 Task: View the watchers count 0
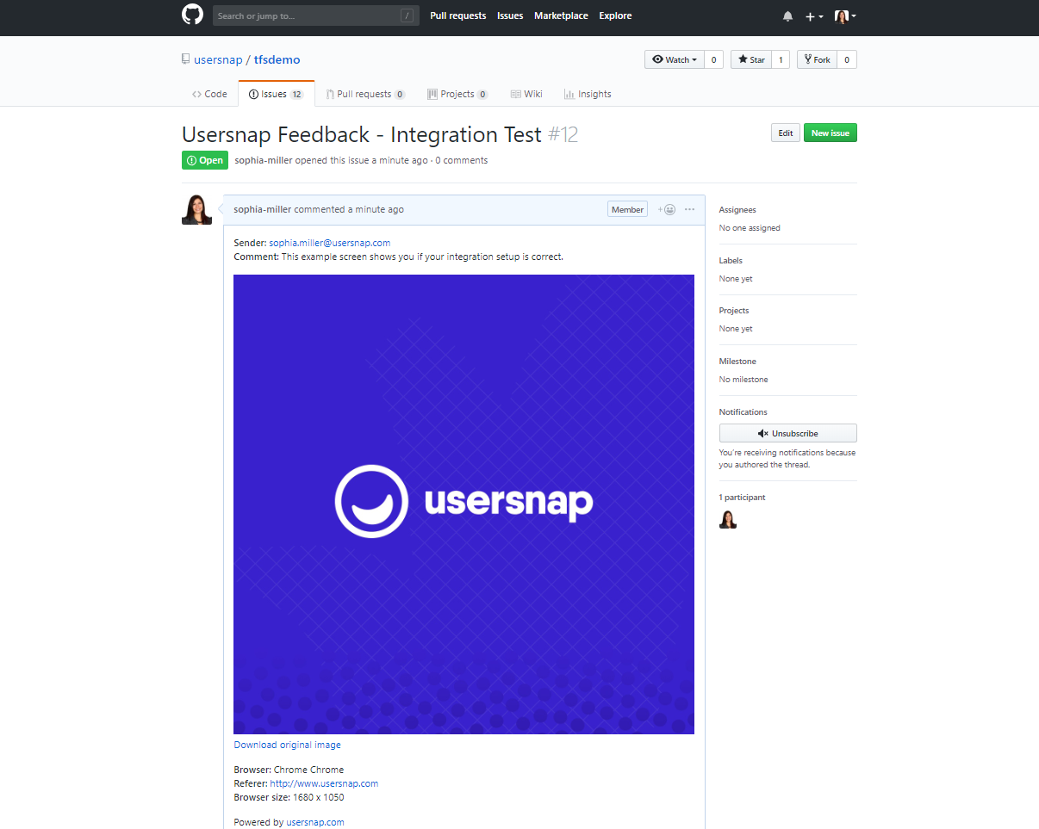(x=713, y=59)
